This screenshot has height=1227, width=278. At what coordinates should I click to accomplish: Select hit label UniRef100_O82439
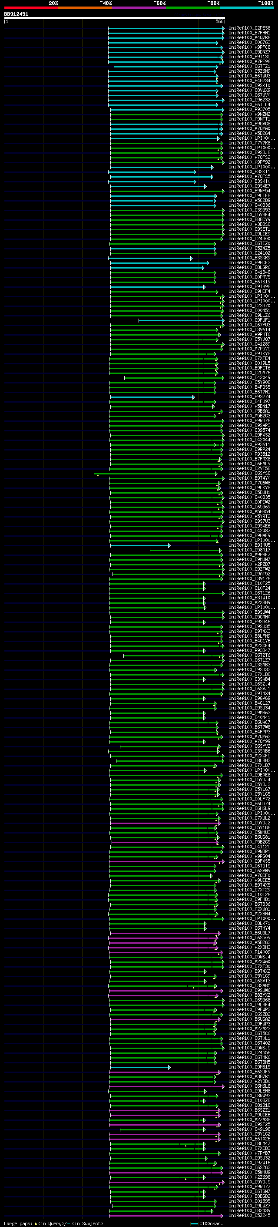click(249, 1211)
